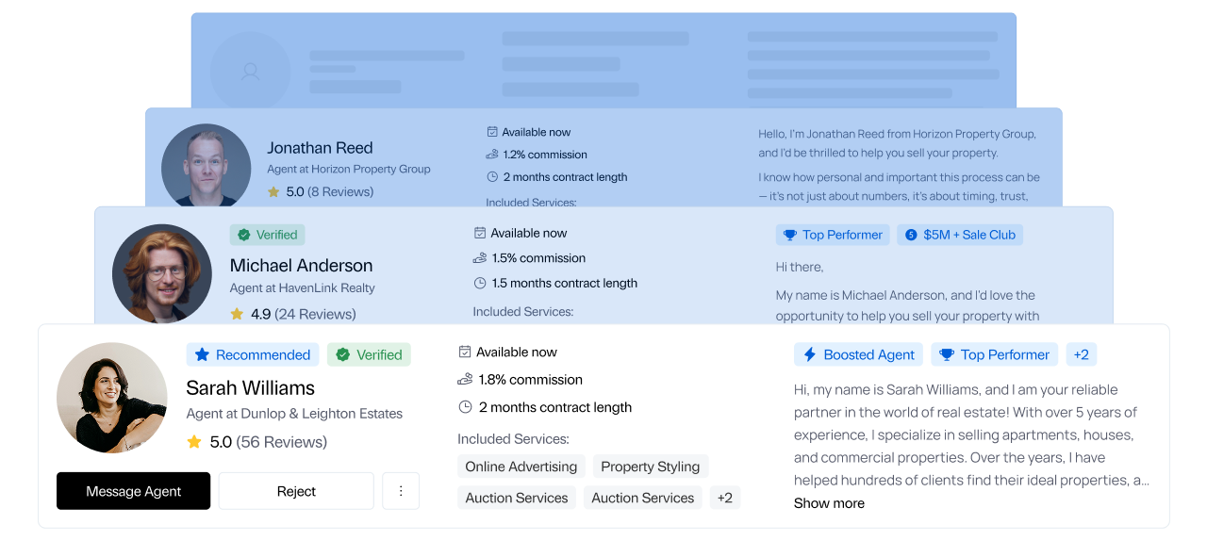This screenshot has height=541, width=1207.
Task: Click the Boosted Agent lightning badge
Action: (858, 354)
